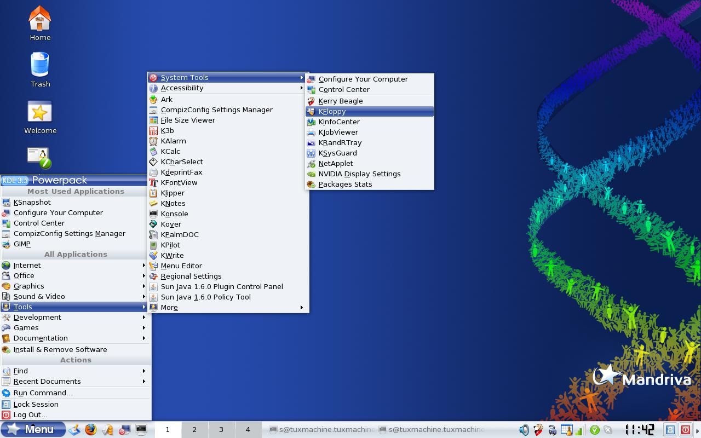Open KSysGuard system monitor

(370, 153)
